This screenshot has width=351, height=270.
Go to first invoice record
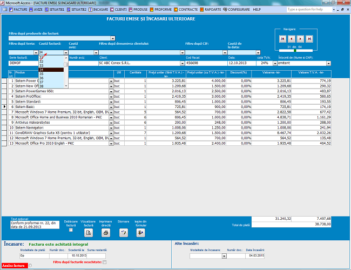(282, 39)
